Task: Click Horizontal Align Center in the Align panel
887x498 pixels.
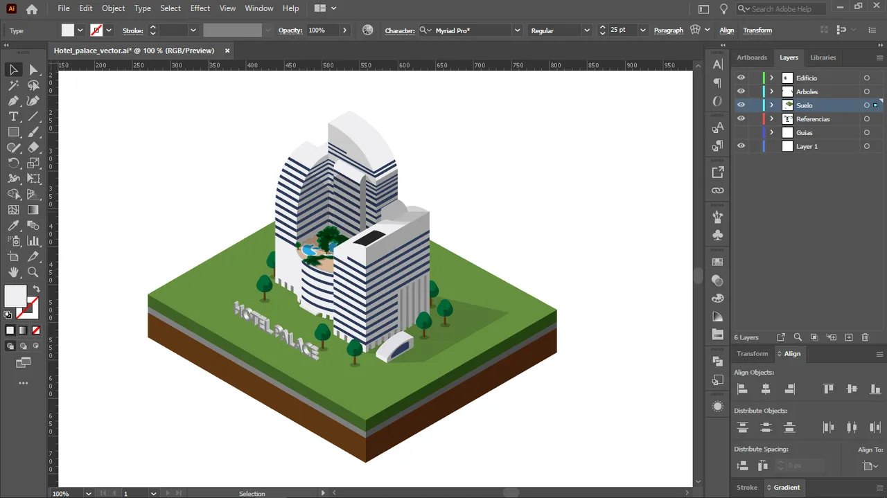Action: (766, 389)
